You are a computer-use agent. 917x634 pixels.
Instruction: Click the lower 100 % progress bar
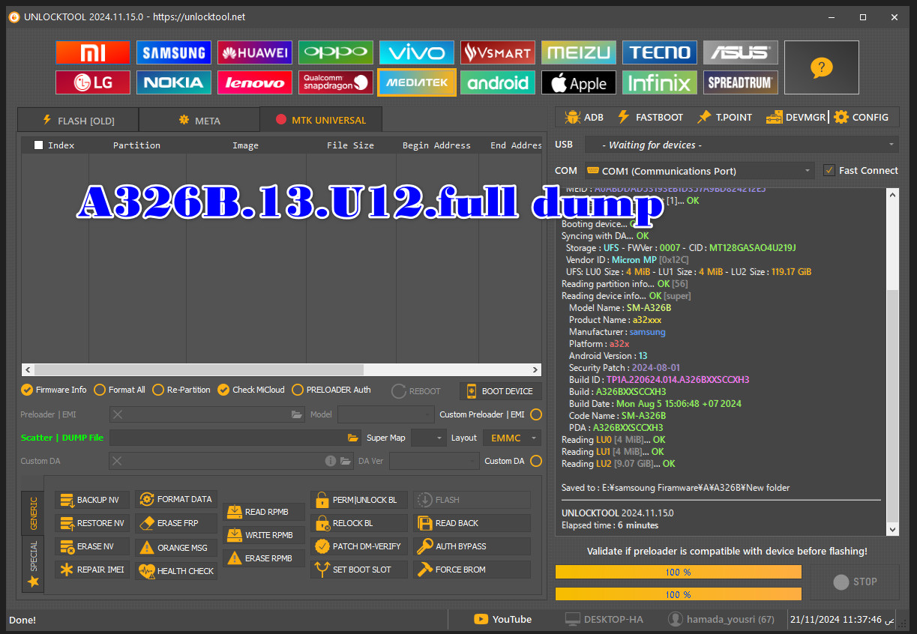(x=679, y=594)
